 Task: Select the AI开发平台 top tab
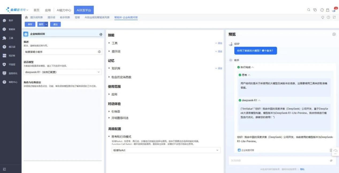[84, 10]
